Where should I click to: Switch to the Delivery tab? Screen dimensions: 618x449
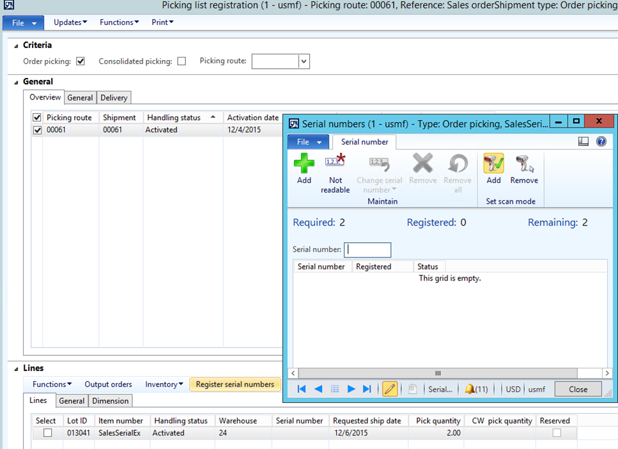(114, 98)
